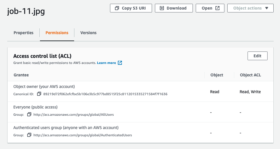Follow the Learn more link
The image size is (280, 149).
(x=106, y=63)
